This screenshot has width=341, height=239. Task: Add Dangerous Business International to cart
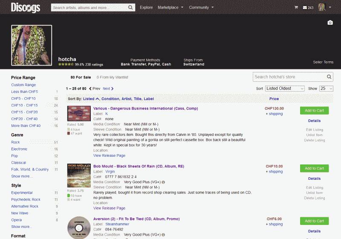(314, 110)
